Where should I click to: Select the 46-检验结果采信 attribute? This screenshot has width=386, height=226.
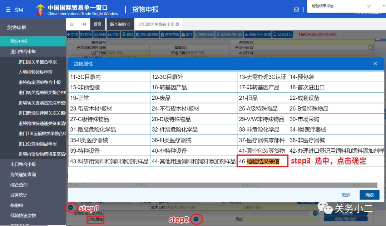pyautogui.click(x=262, y=161)
